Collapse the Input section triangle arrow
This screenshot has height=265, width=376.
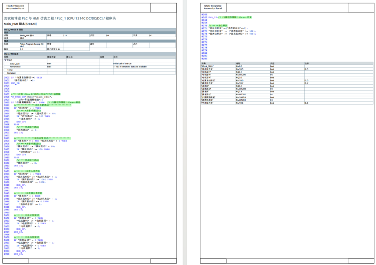tap(5, 60)
